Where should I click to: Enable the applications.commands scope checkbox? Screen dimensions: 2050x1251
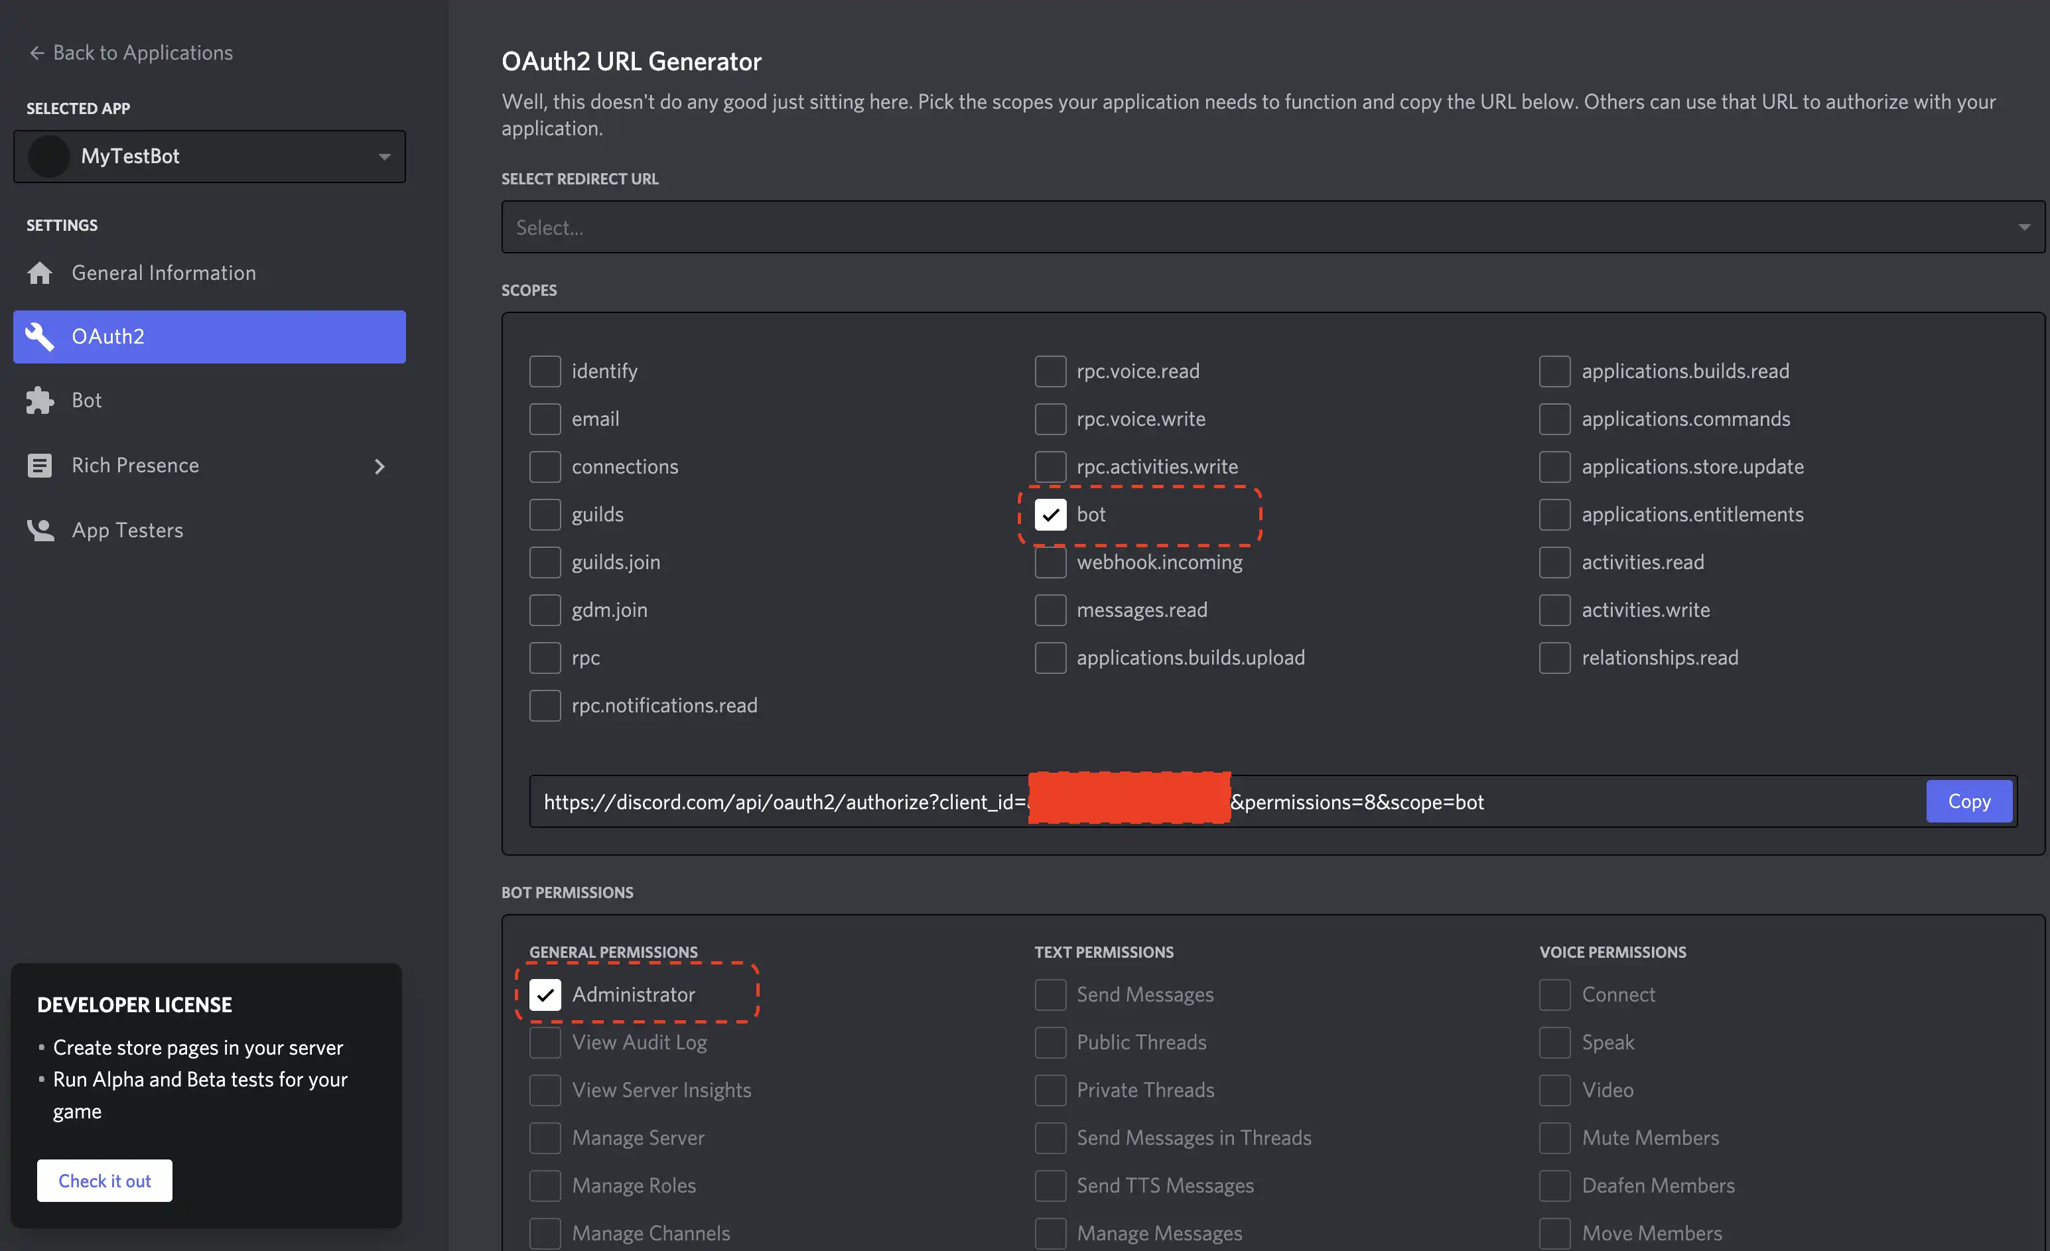click(x=1554, y=419)
